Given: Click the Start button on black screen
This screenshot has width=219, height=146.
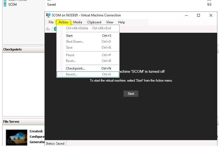Looking at the screenshot, I should [131, 94].
